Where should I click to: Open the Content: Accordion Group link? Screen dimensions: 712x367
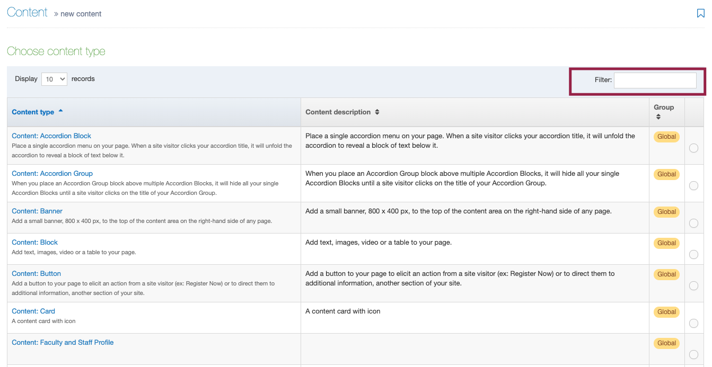point(52,173)
